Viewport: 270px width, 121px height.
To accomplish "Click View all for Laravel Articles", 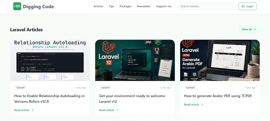I will [x=249, y=29].
